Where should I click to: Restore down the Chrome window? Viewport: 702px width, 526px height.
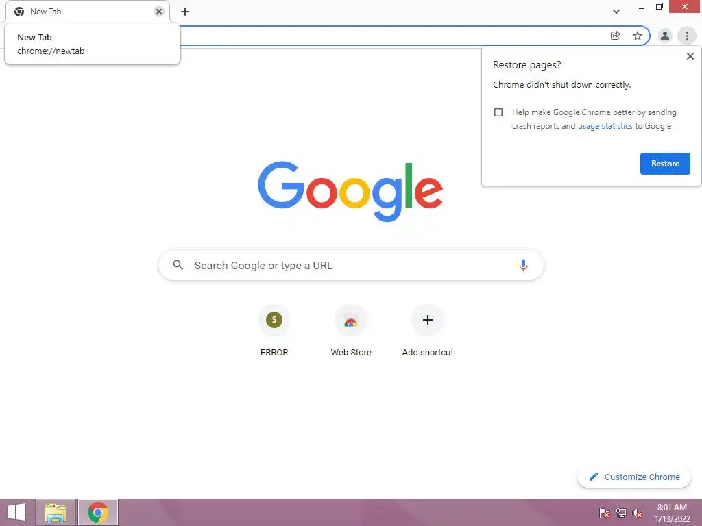[659, 7]
